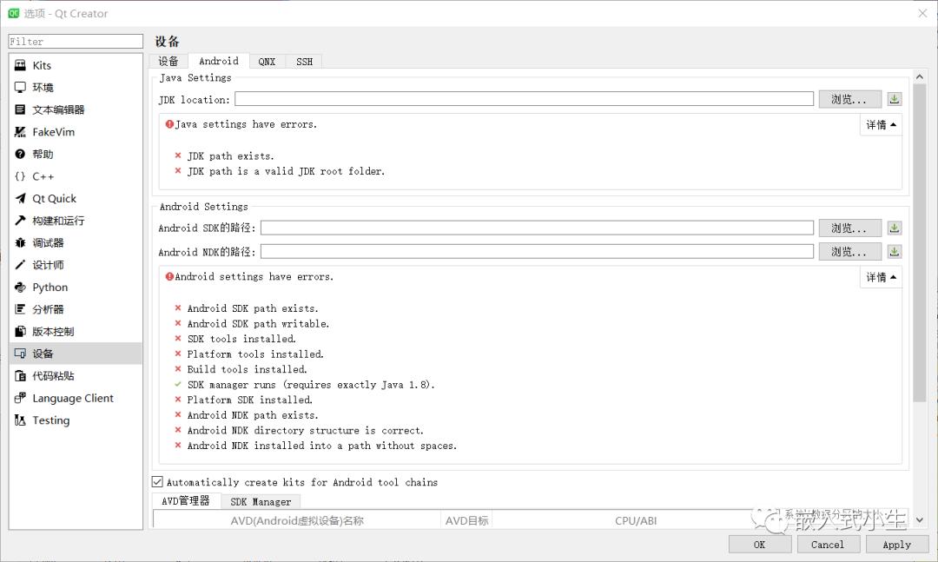Focus the Android NDK path field

[x=538, y=251]
